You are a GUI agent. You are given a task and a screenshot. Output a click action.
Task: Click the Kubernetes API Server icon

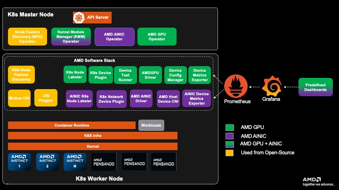tap(78, 18)
